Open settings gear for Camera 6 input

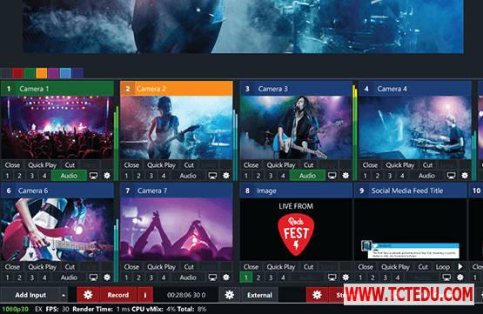(107, 277)
